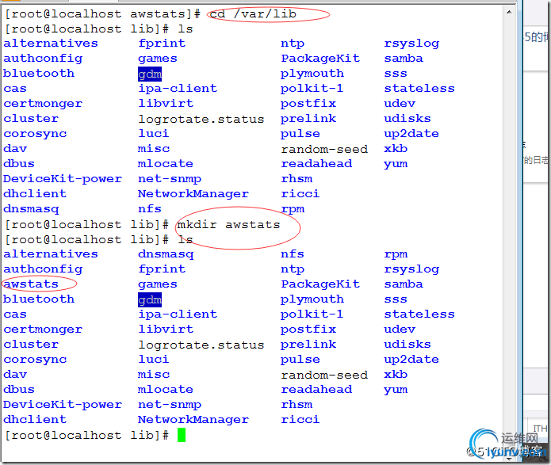Image resolution: width=551 pixels, height=465 pixels.
Task: Click 'NetworkManager' in the first ls listing
Action: [193, 193]
